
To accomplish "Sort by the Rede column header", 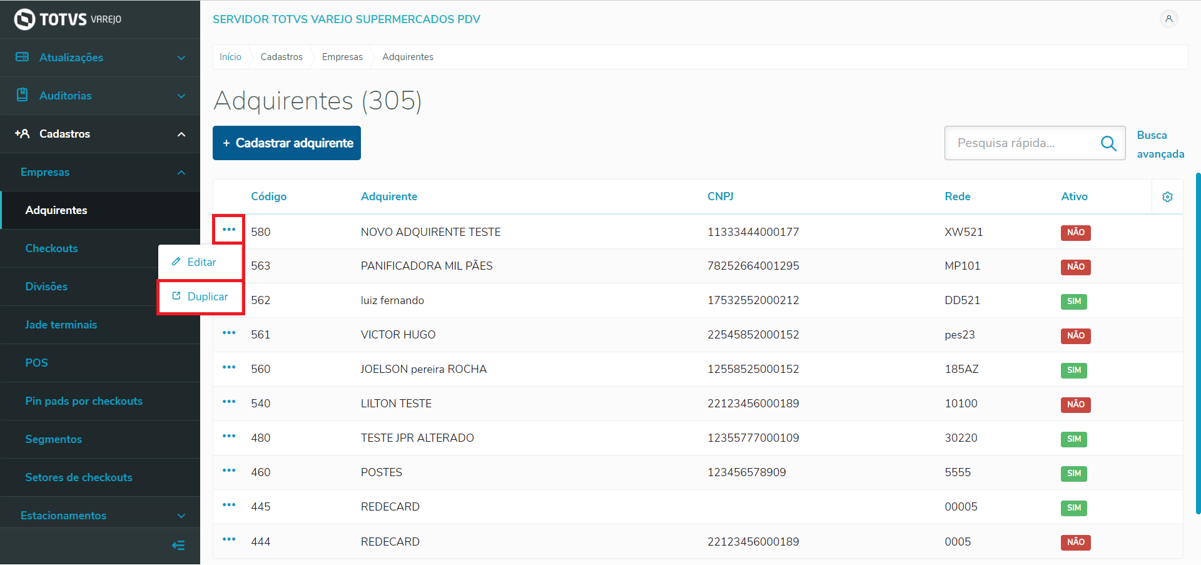I will [x=958, y=196].
